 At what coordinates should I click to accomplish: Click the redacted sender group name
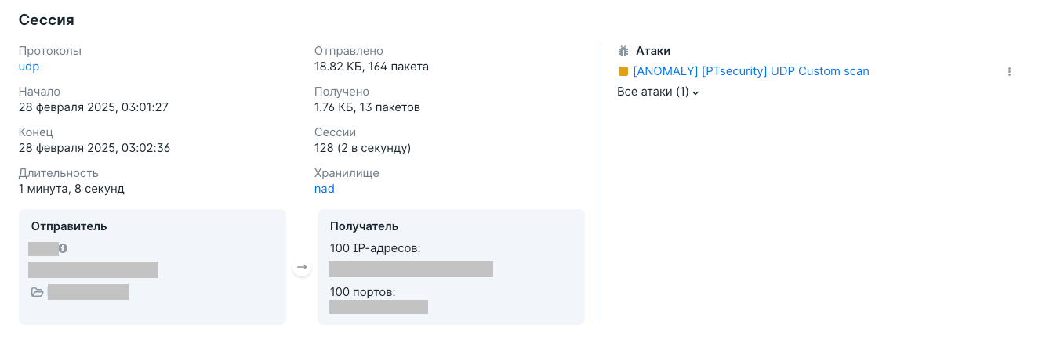point(88,292)
